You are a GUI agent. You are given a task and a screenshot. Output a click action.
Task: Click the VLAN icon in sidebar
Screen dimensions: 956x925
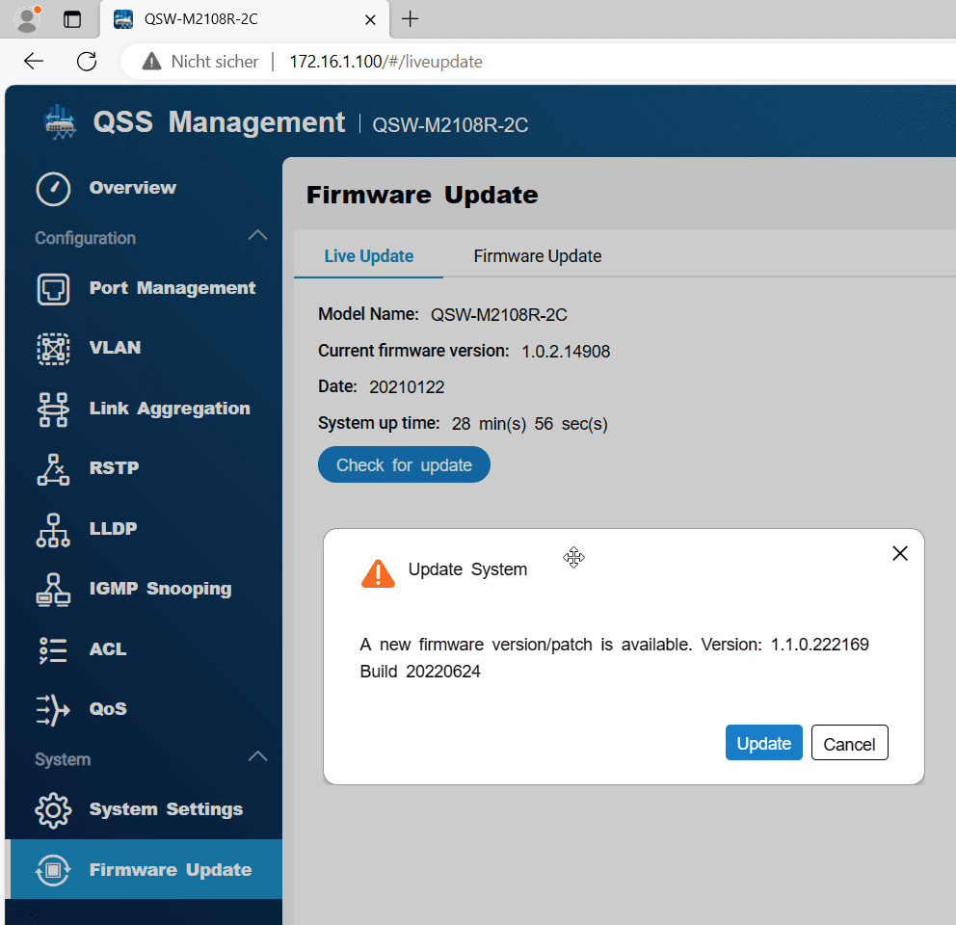(x=53, y=349)
